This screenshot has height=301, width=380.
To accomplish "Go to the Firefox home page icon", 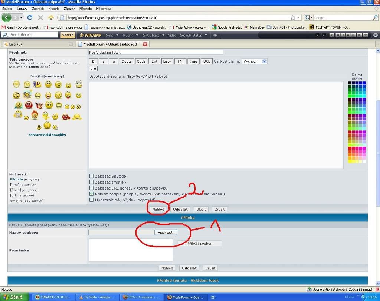I will pyautogui.click(x=51, y=18).
